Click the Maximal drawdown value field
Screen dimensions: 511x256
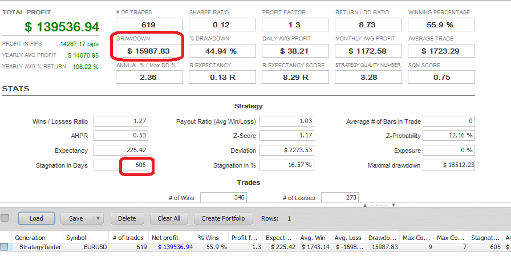(450, 165)
